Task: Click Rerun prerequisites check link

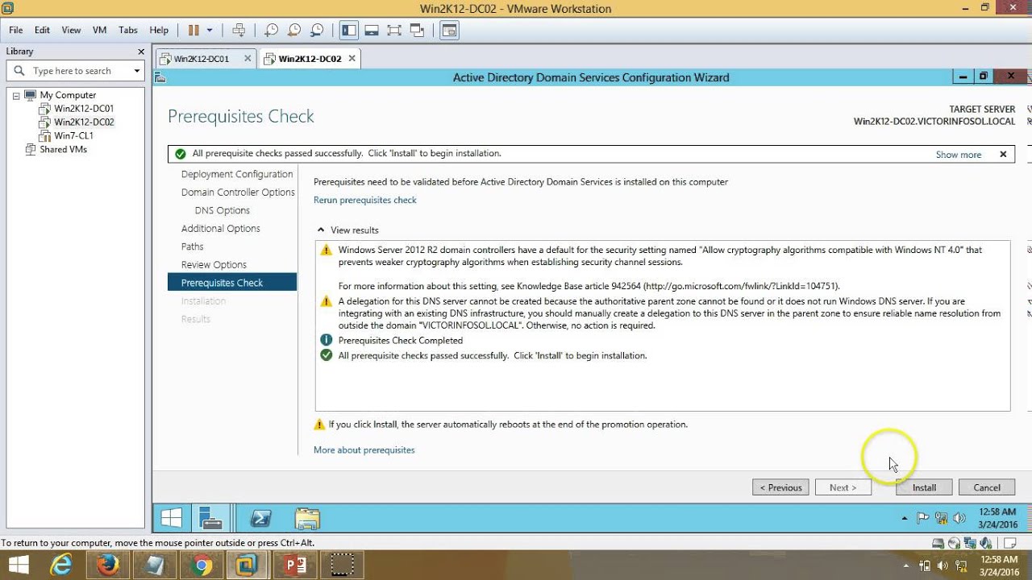Action: pyautogui.click(x=365, y=200)
